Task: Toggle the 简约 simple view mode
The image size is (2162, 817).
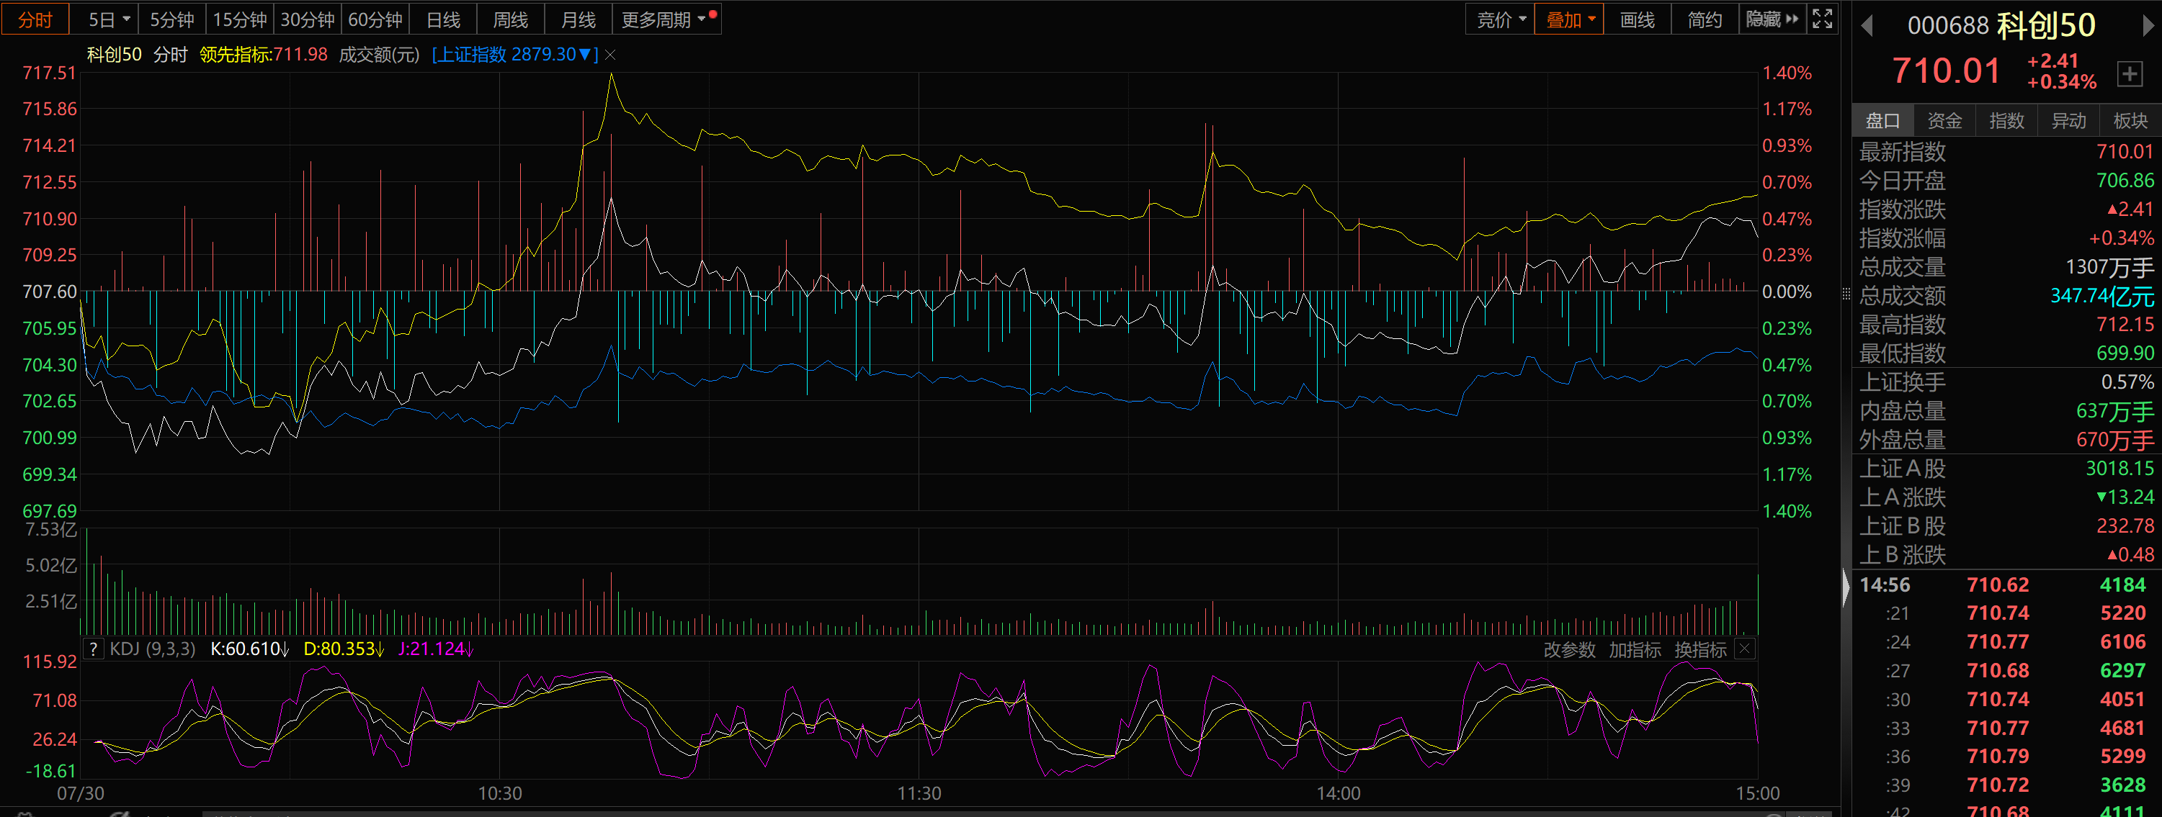Action: 1704,19
